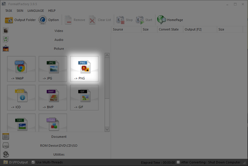
Task: Select the WebP conversion icon
Action: [22, 69]
